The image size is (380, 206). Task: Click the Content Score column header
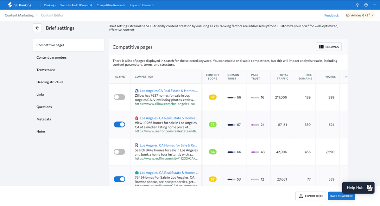point(212,77)
